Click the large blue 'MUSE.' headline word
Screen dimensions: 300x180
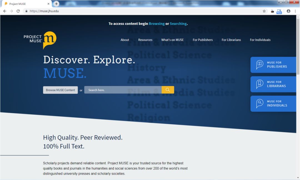(x=65, y=73)
